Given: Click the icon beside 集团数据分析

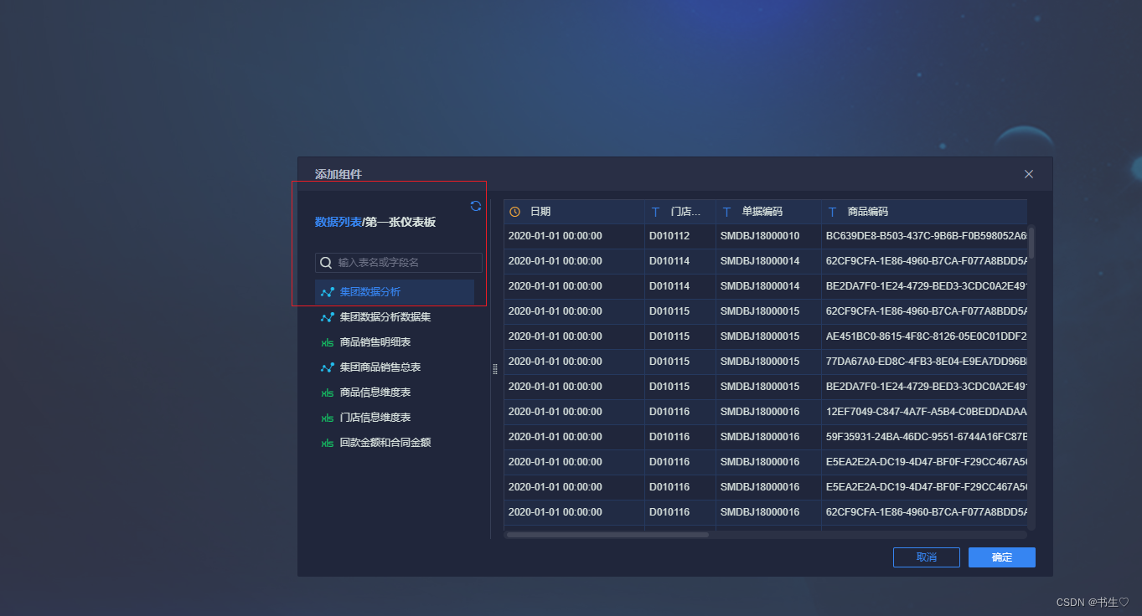Looking at the screenshot, I should click(x=328, y=292).
